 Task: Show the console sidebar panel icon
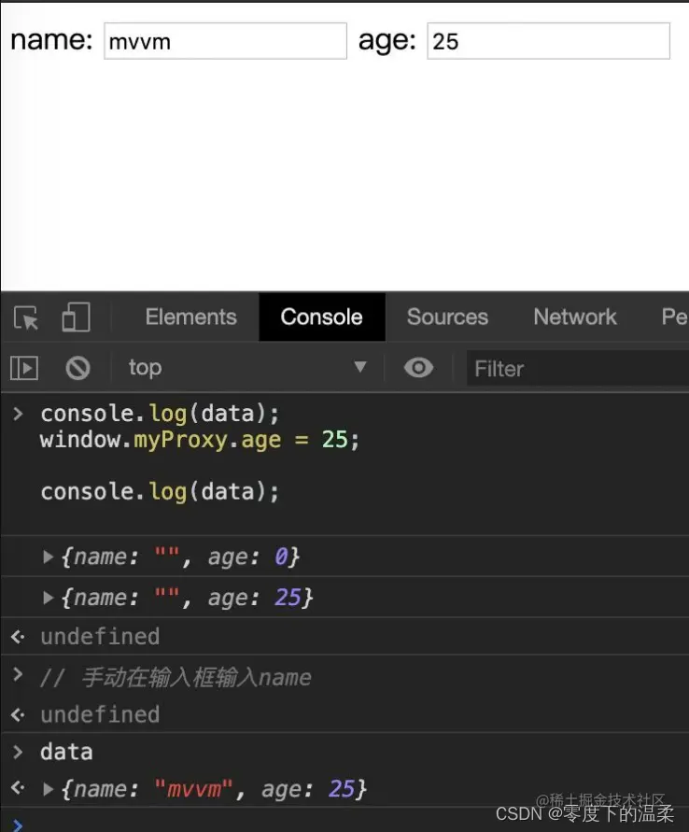pyautogui.click(x=24, y=368)
